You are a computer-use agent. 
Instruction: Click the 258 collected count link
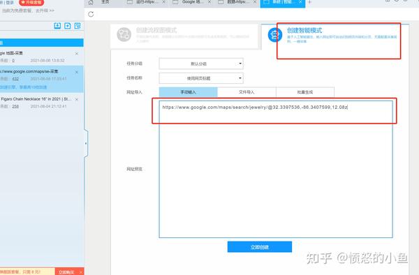(x=15, y=107)
